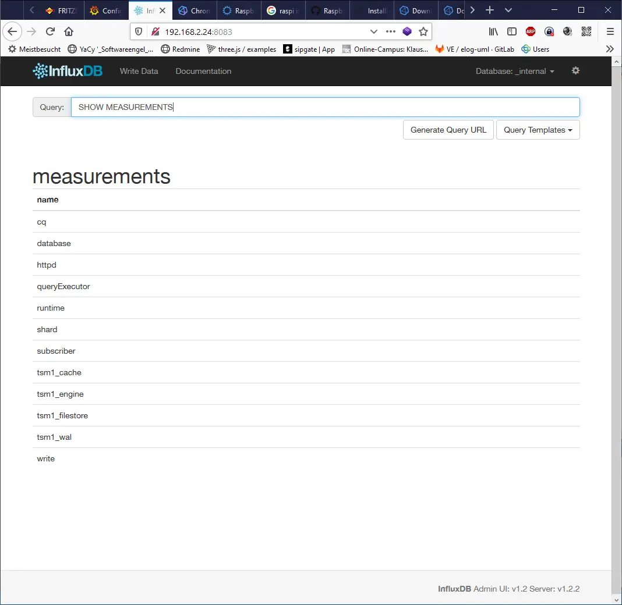The image size is (622, 605).
Task: Open the admin settings gear icon
Action: pos(575,70)
